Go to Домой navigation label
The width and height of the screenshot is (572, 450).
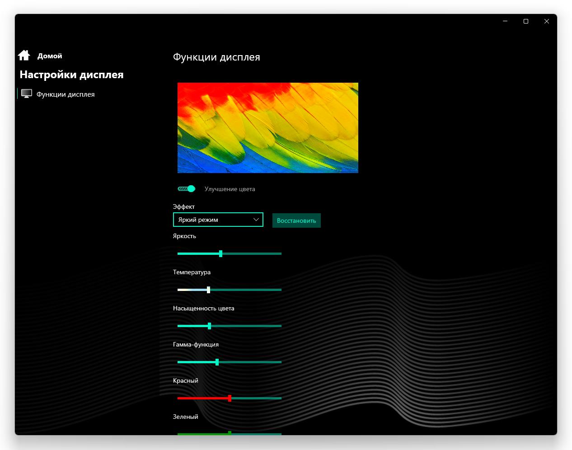[50, 56]
